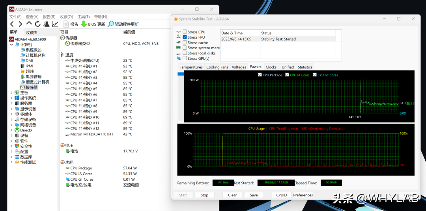Uncheck Stress FPU checkbox
This screenshot has width=426, height=211.
pyautogui.click(x=185, y=37)
